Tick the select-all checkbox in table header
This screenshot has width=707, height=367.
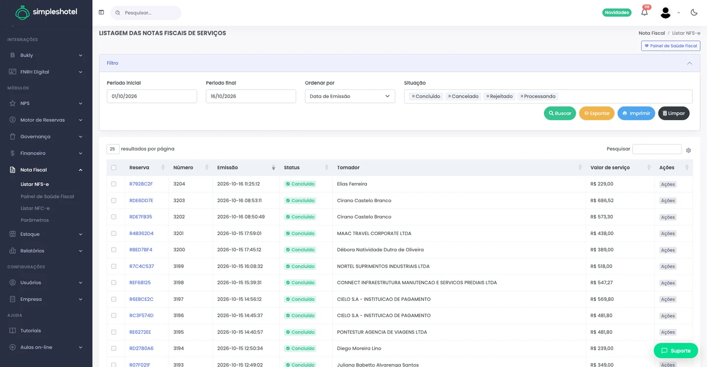(x=114, y=168)
